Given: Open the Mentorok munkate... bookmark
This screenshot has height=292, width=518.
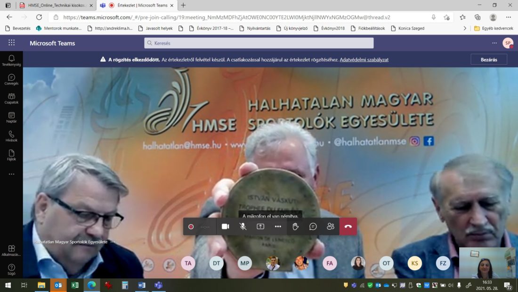Looking at the screenshot, I should [x=59, y=28].
